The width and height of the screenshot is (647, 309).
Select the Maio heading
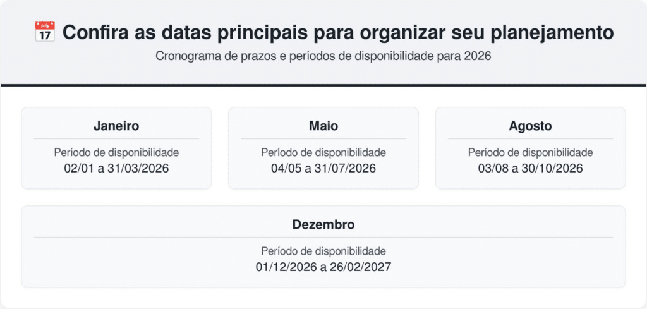point(323,126)
